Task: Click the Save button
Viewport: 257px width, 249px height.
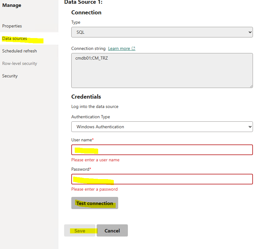Action: [x=80, y=231]
